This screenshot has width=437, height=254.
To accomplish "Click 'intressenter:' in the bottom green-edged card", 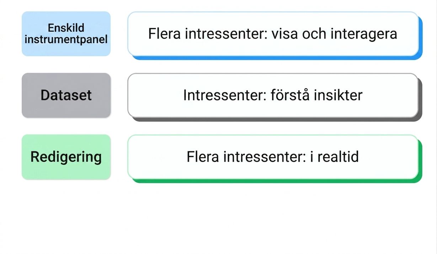I will point(264,157).
